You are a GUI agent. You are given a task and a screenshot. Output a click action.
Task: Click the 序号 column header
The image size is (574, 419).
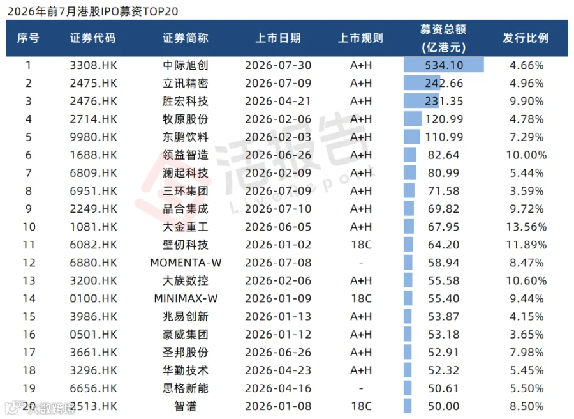[x=28, y=38]
